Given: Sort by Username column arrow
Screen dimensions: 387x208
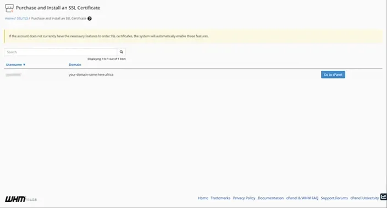Looking at the screenshot, I should pyautogui.click(x=24, y=65).
